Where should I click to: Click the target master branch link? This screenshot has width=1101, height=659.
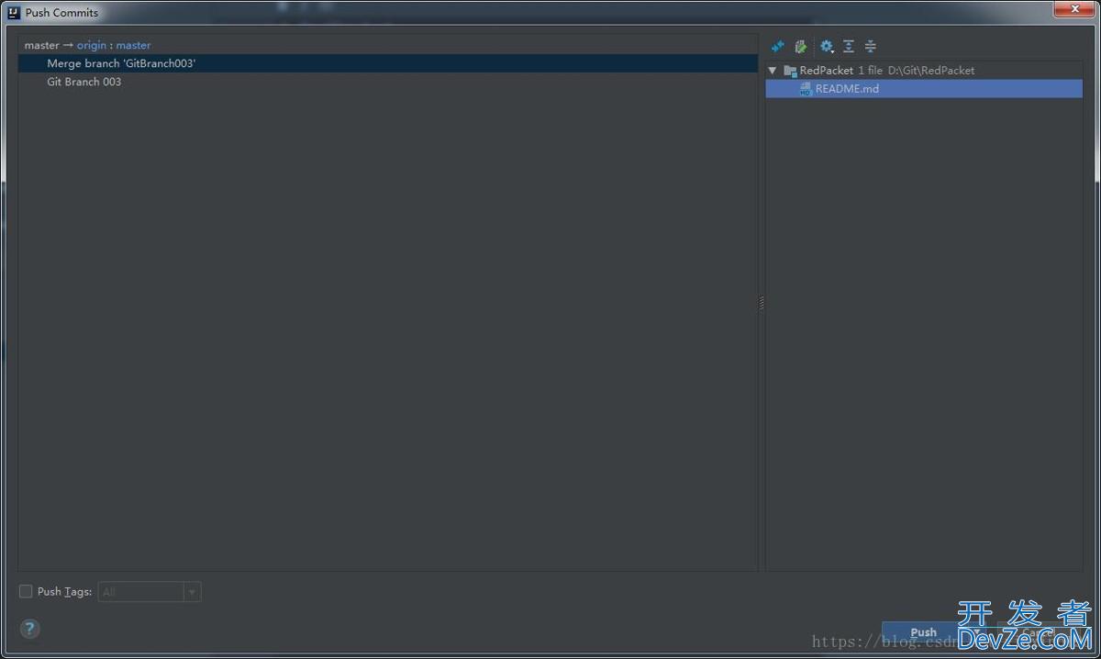coord(133,45)
